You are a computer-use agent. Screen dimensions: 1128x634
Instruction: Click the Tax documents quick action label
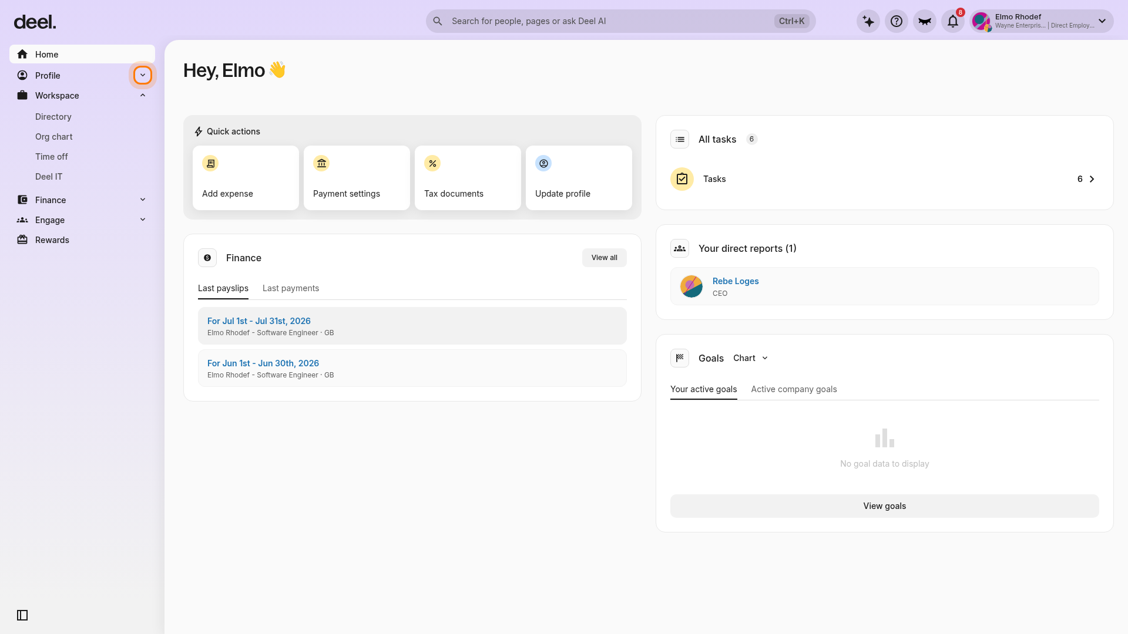[x=454, y=194]
